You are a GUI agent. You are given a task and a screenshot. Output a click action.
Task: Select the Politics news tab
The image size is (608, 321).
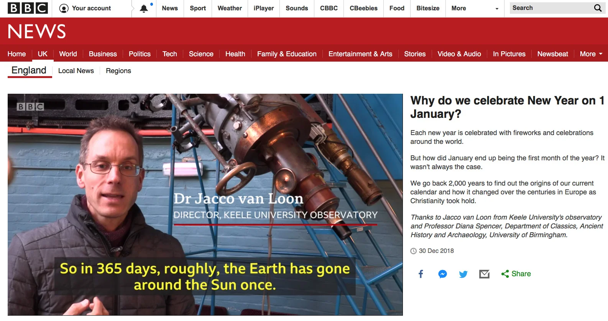[140, 54]
